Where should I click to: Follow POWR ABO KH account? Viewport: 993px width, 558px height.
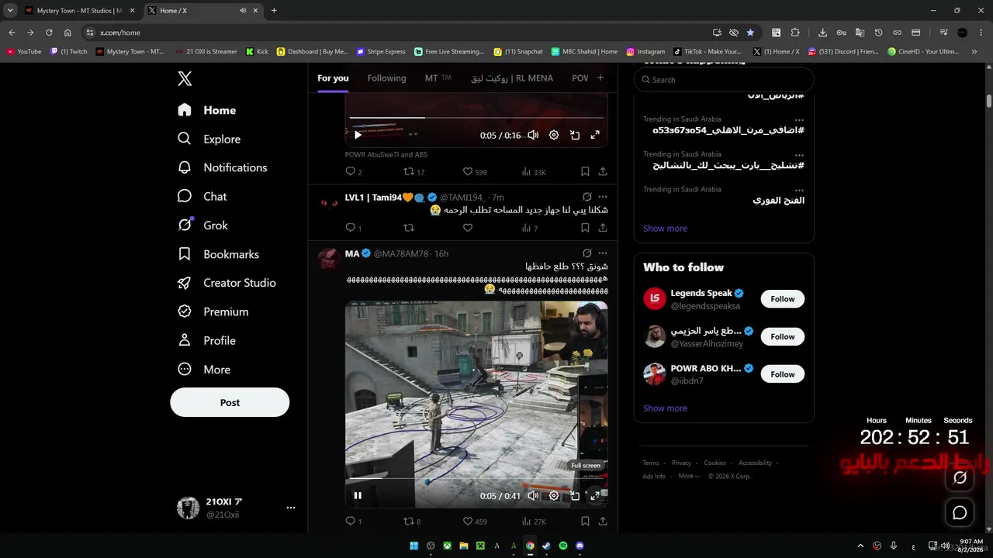[783, 374]
